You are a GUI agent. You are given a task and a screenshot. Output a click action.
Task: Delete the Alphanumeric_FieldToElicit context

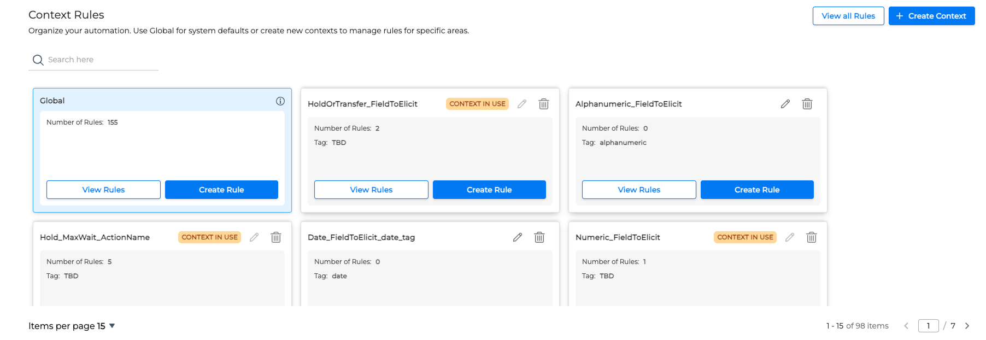pos(807,104)
